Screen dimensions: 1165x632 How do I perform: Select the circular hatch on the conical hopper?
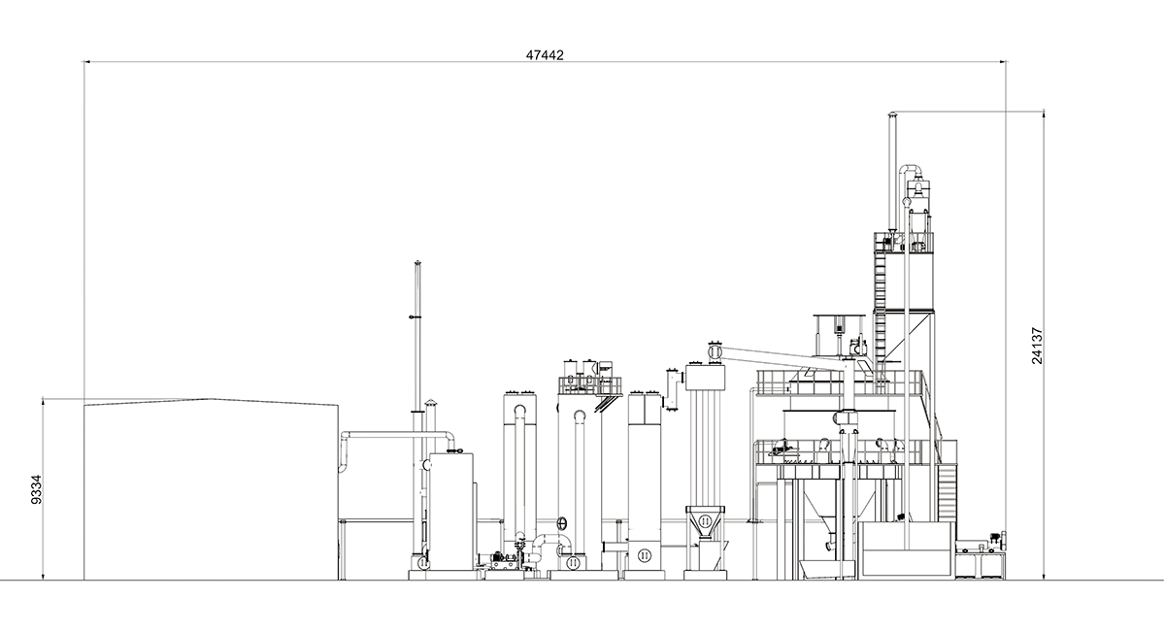[704, 522]
